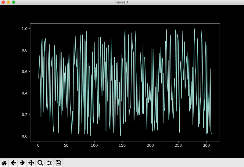Click x-axis tick label 50
This screenshot has height=167, width=244.
(x=66, y=145)
